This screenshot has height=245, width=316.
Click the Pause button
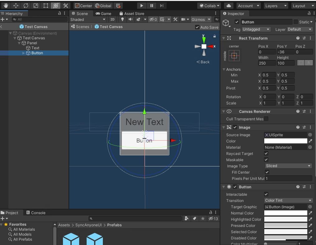point(151,6)
